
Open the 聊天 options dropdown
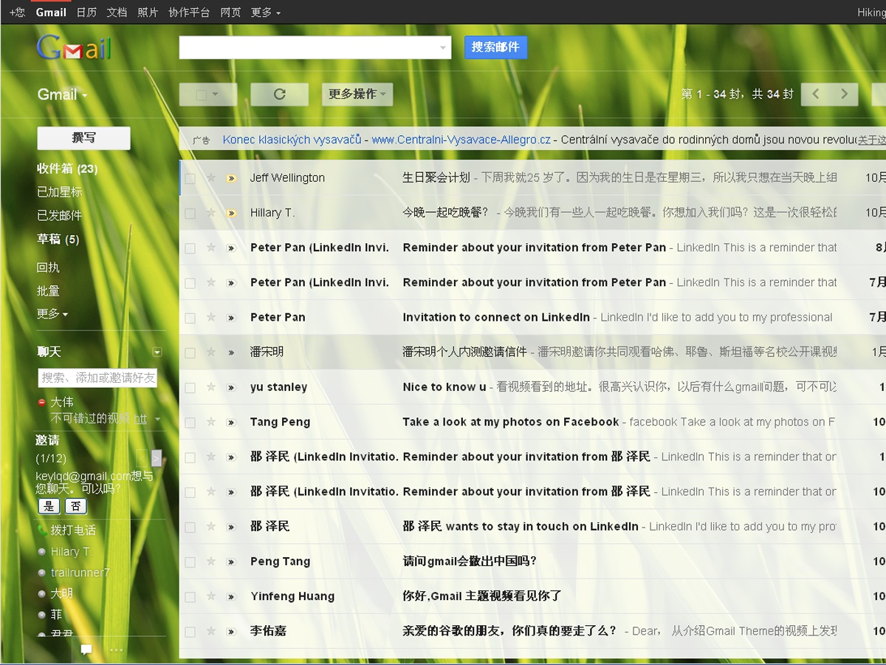157,352
